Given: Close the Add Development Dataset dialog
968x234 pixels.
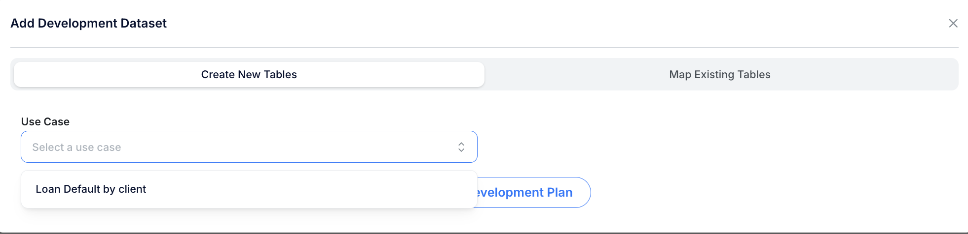Looking at the screenshot, I should coord(953,24).
